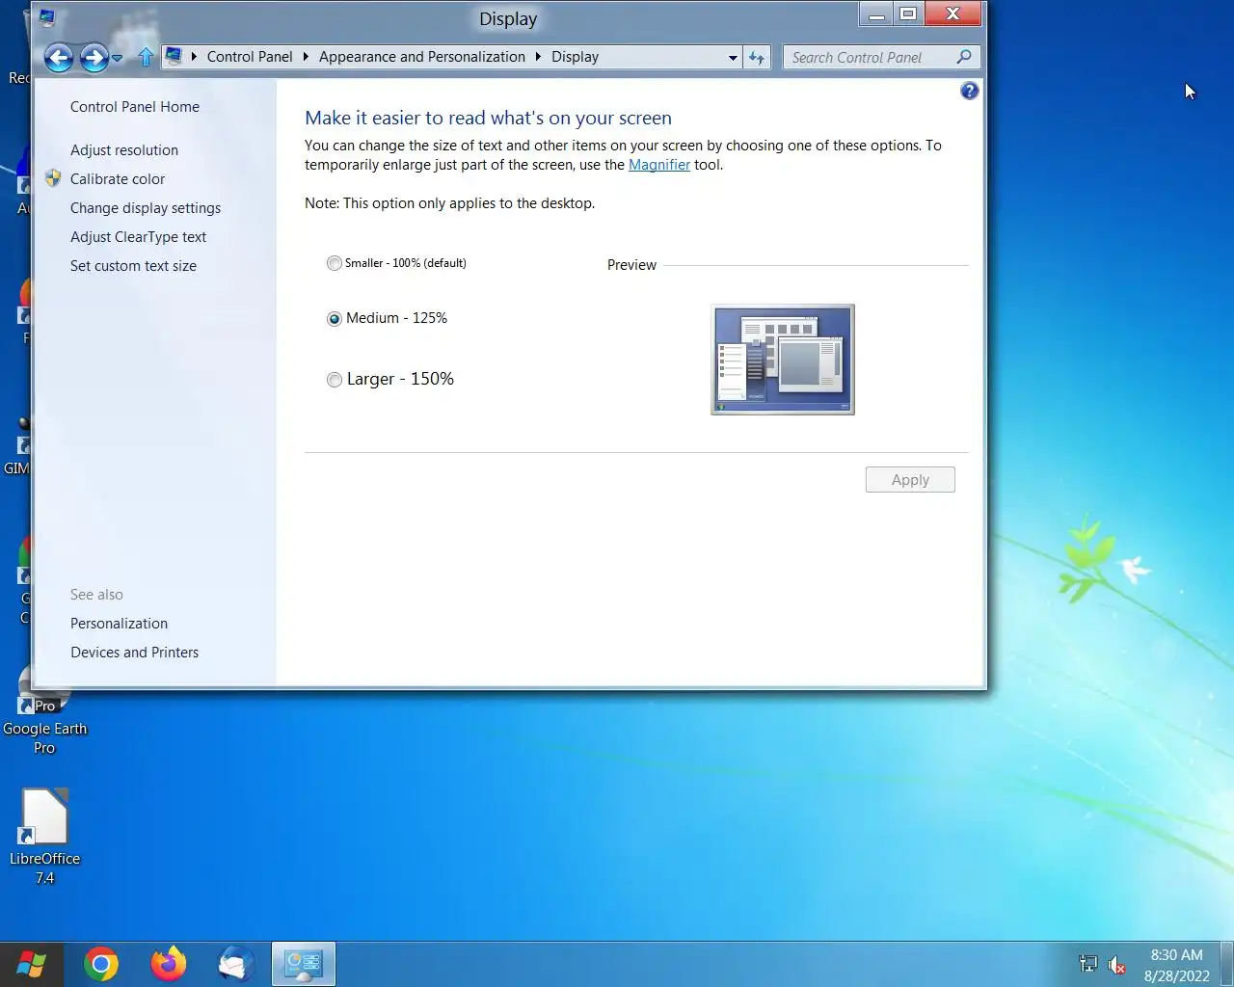Click the muted volume tray icon
The image size is (1234, 987).
(x=1117, y=964)
